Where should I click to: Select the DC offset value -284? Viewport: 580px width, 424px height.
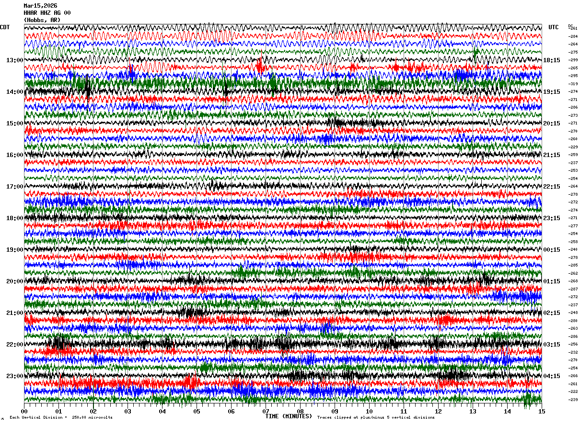[573, 36]
